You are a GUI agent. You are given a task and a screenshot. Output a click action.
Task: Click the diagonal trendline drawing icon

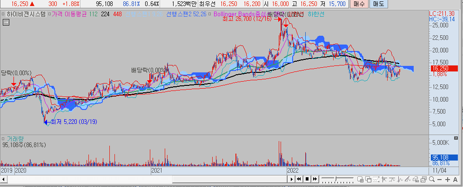[408, 179]
